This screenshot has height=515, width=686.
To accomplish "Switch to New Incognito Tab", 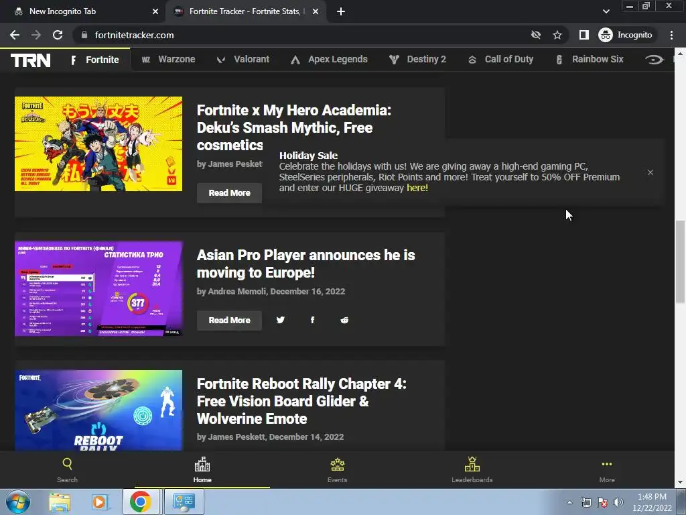I will (x=83, y=11).
